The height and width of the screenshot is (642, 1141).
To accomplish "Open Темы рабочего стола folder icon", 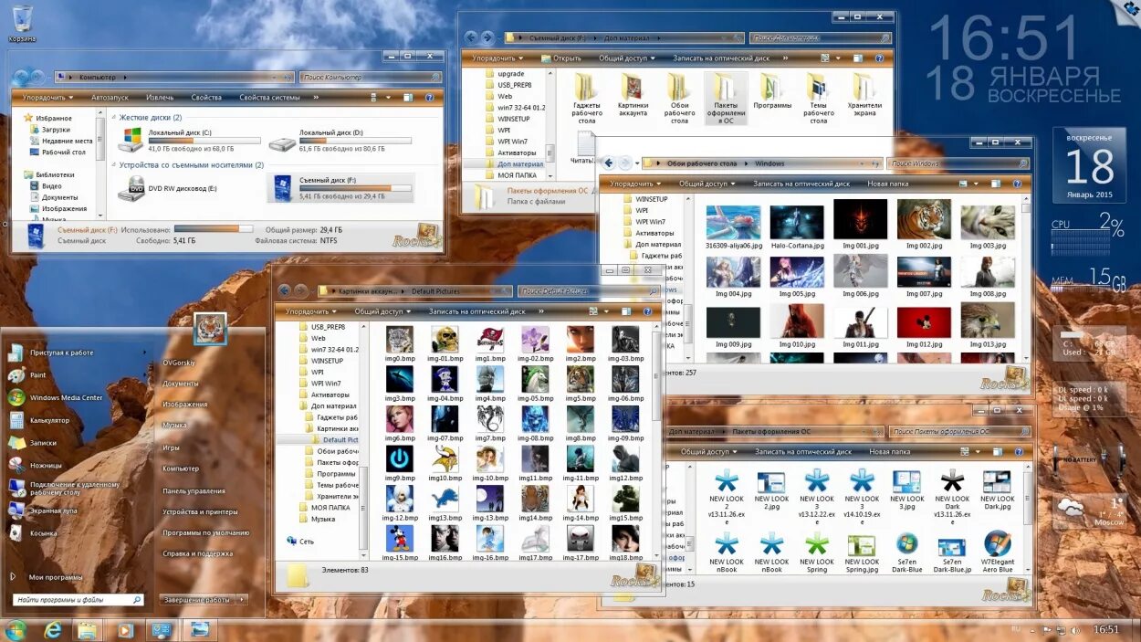I will (x=818, y=99).
